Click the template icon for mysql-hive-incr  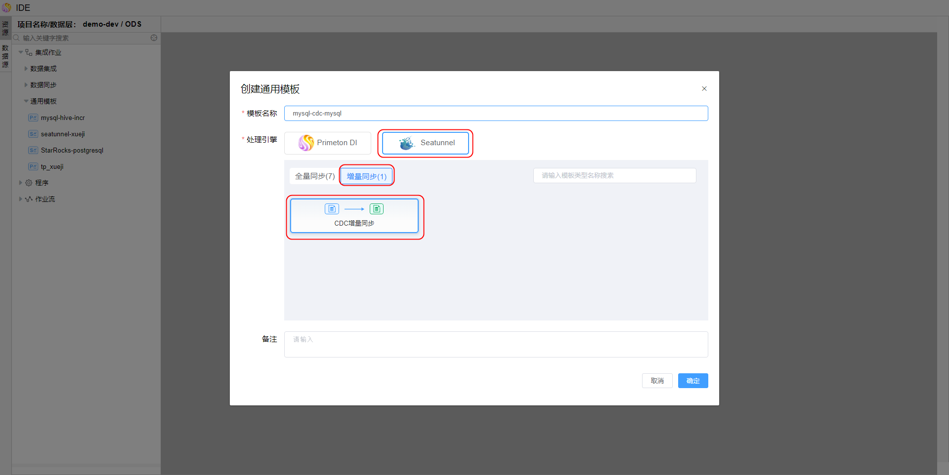point(33,118)
